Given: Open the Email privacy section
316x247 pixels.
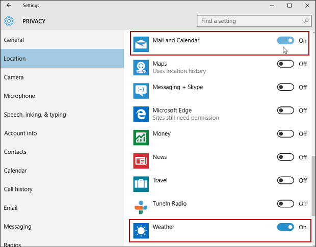Looking at the screenshot, I should coord(62,208).
